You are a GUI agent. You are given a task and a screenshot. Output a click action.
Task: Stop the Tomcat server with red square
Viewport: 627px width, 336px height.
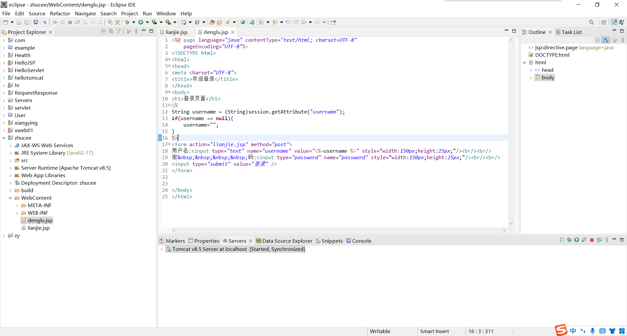click(x=592, y=240)
